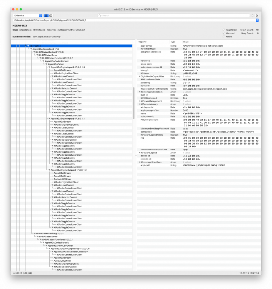Click the 15.12.19 timestamp in the status bar
Viewport: 272px width, 289px height.
tap(249, 273)
